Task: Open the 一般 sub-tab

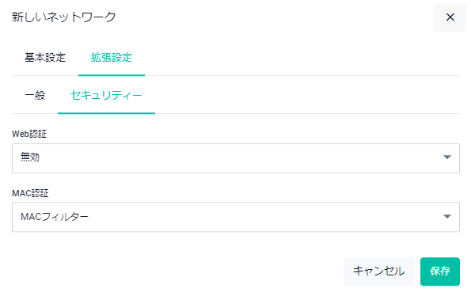Action: click(x=35, y=96)
